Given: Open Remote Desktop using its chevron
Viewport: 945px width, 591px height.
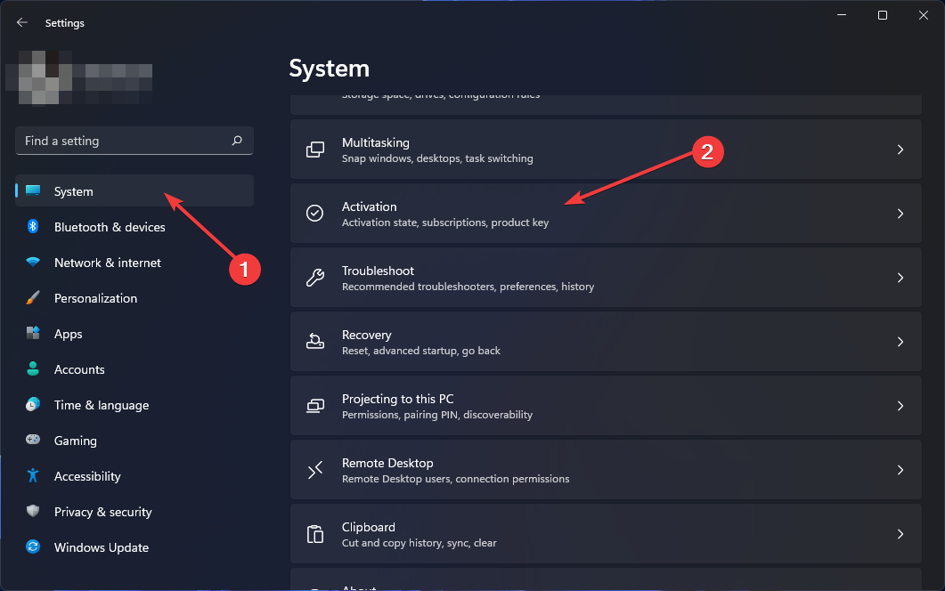Looking at the screenshot, I should click(x=900, y=470).
